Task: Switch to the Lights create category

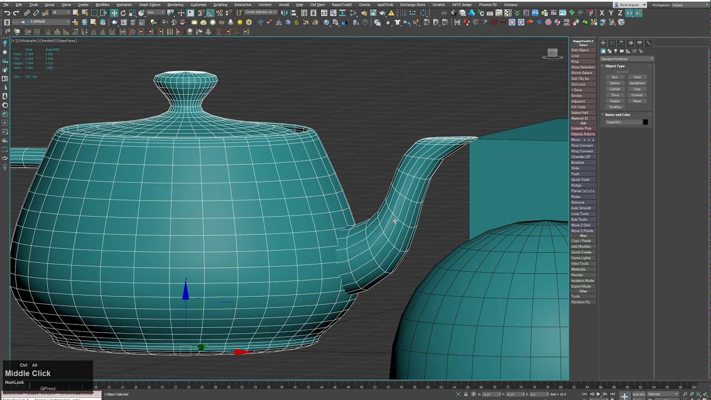Action: click(x=615, y=51)
